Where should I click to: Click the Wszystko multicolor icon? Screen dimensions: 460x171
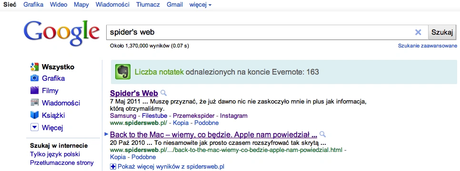(x=35, y=67)
